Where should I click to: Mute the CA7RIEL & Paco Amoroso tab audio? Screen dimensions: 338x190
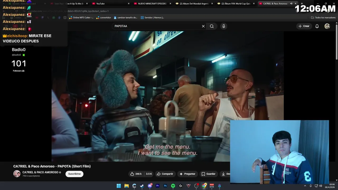[291, 4]
